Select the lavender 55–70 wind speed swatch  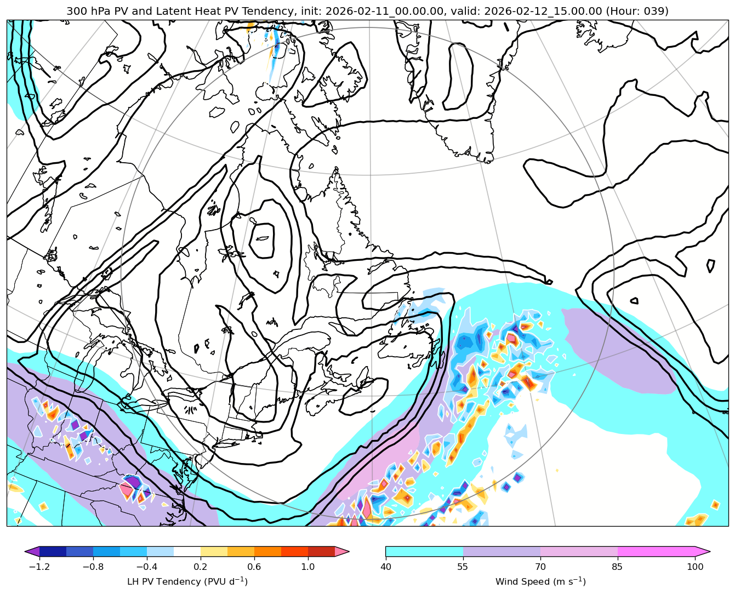[x=502, y=551]
